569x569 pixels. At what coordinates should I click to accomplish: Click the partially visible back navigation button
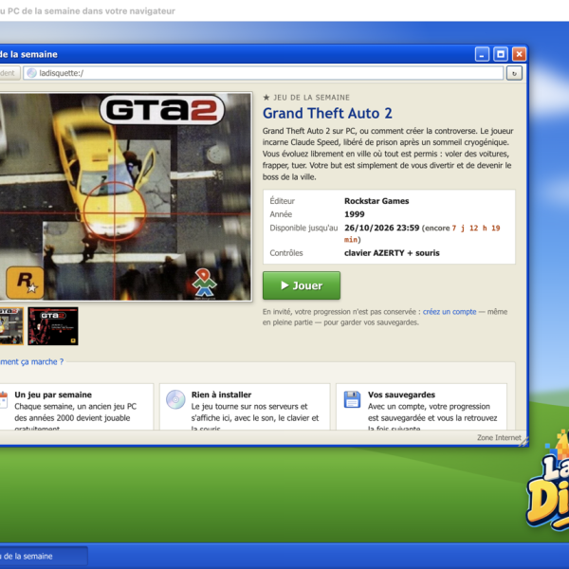[9, 73]
